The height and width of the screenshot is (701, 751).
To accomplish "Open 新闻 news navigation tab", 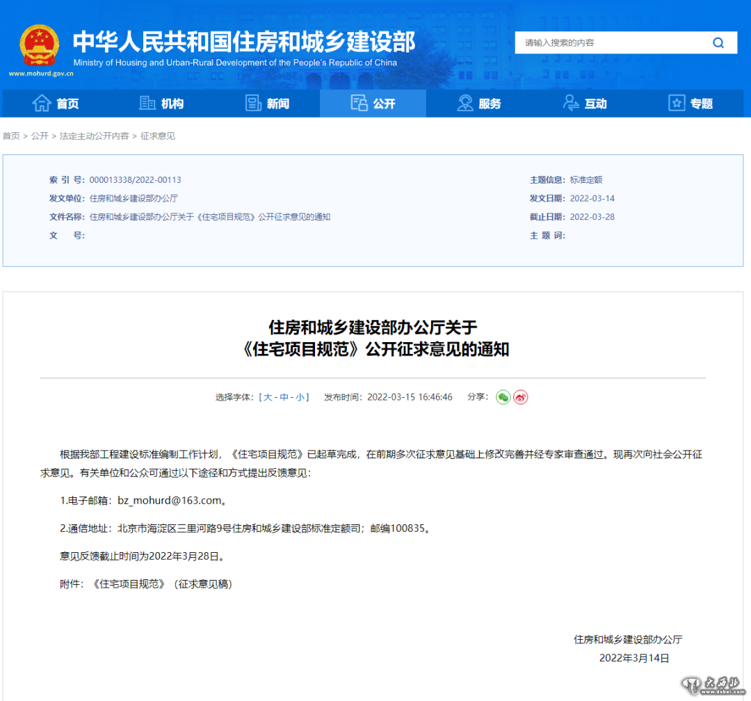I will (267, 104).
